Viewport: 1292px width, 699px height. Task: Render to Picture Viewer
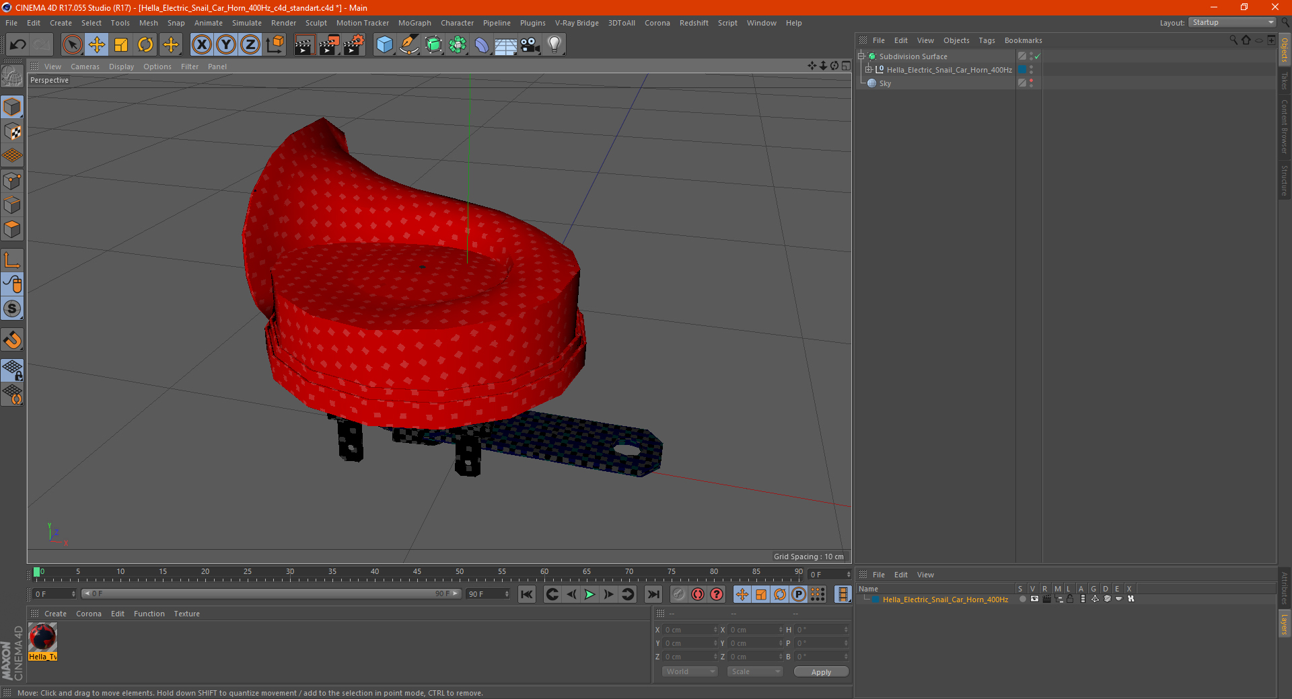click(329, 45)
